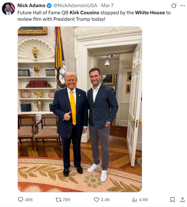Click the 789 reposts count
Viewport: 187px width, 207px height.
(66, 200)
